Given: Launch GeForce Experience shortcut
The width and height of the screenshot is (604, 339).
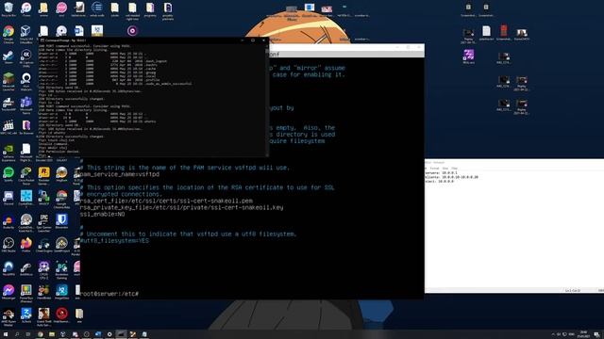Looking at the screenshot, I should pos(8,152).
